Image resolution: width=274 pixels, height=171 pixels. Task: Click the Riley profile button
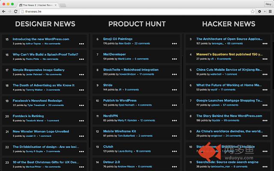pyautogui.click(x=268, y=4)
